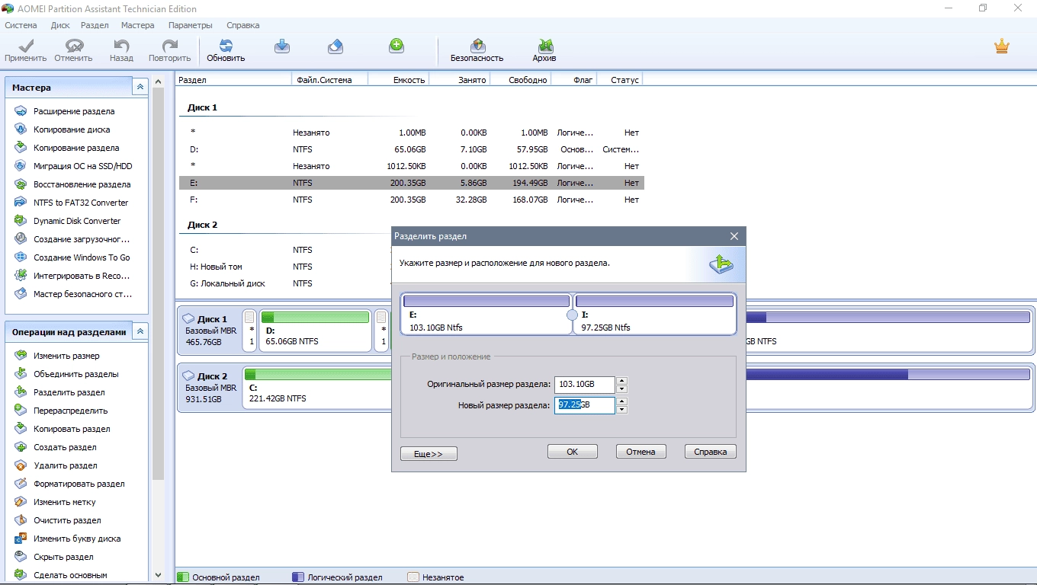The height and width of the screenshot is (585, 1037).
Task: Increase Оригинальный размер раздела value
Action: click(621, 381)
